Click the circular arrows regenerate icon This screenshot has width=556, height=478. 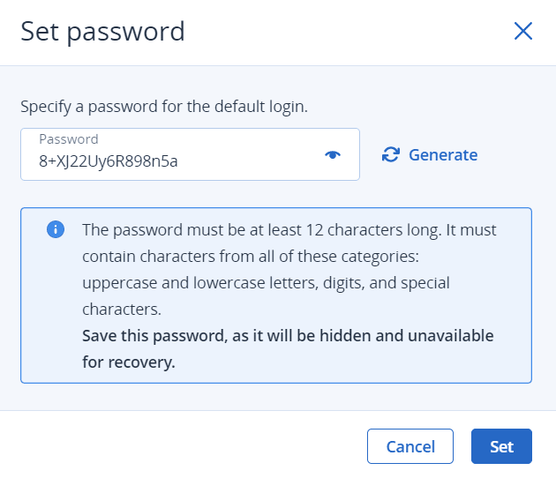pyautogui.click(x=391, y=155)
